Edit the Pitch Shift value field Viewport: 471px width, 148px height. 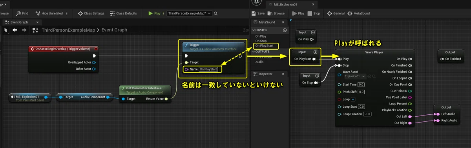coord(361,92)
